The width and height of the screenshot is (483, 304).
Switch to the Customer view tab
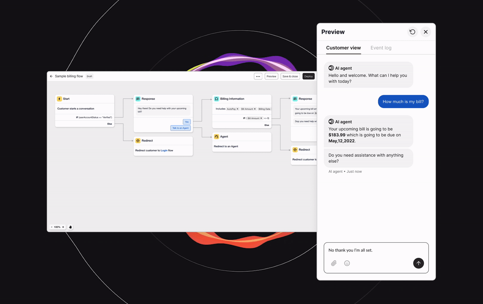(x=343, y=48)
